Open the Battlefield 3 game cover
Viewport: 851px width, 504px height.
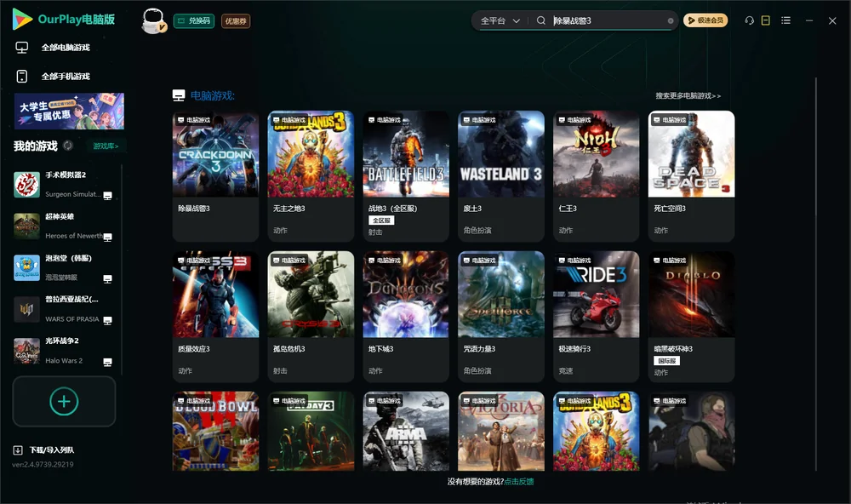tap(406, 154)
